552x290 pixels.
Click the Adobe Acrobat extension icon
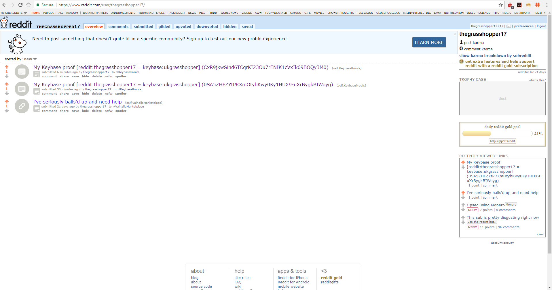click(x=519, y=5)
